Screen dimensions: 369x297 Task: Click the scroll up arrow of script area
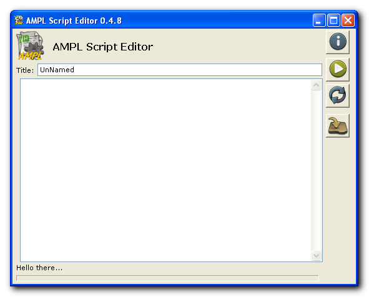point(317,85)
